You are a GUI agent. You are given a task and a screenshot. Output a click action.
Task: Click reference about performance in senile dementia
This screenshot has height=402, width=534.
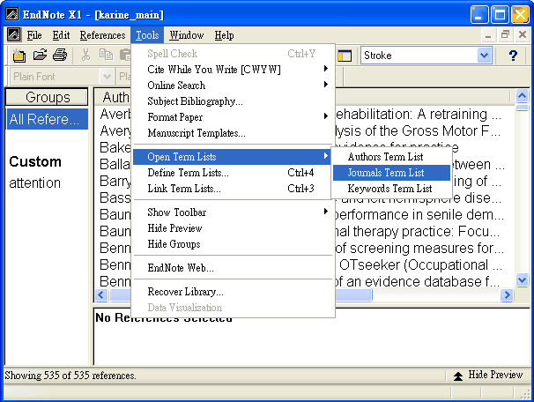419,214
